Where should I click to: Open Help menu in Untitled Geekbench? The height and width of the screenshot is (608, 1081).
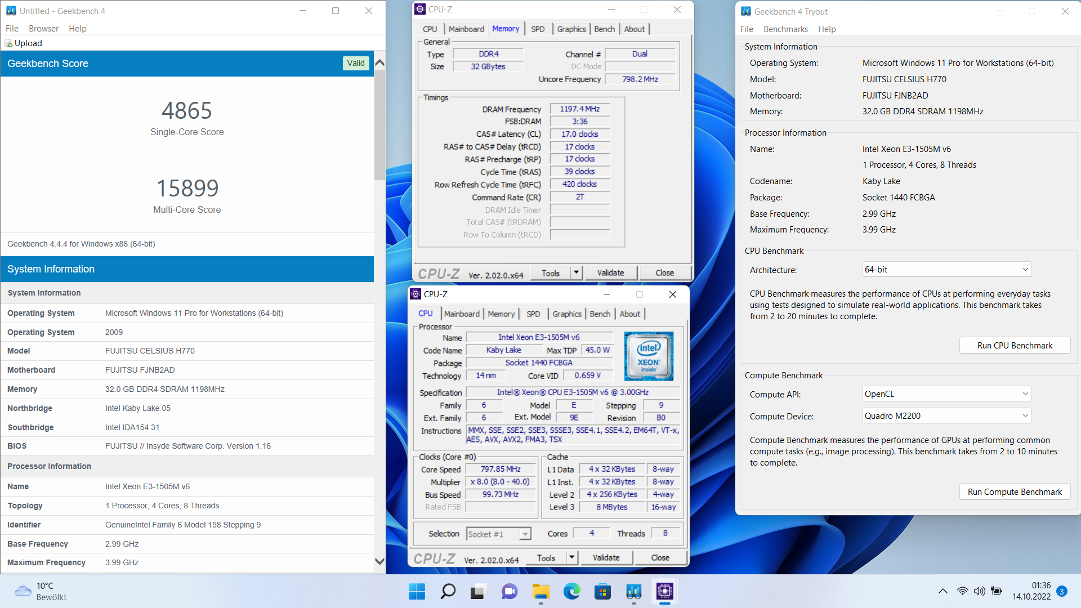point(78,29)
